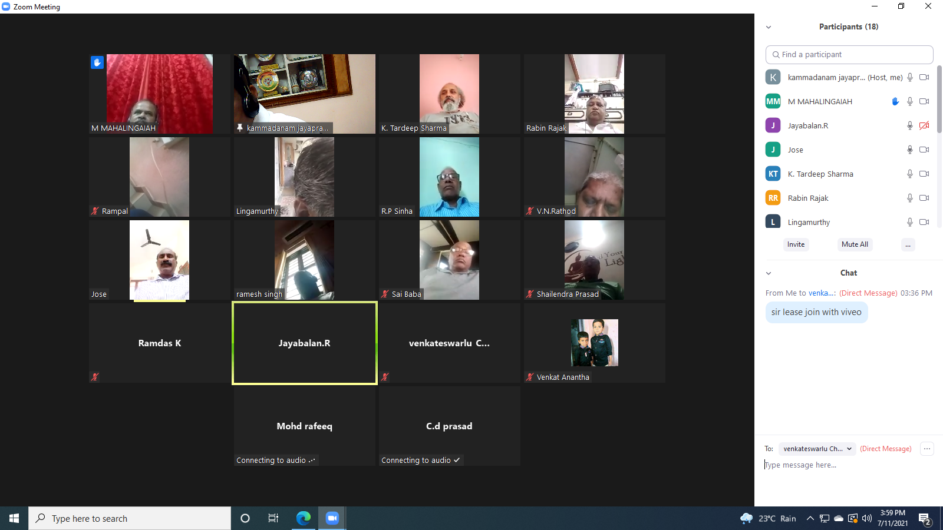This screenshot has height=530, width=943.
Task: Open the chat recipient dropdown venkateswarlu
Action: (x=817, y=449)
